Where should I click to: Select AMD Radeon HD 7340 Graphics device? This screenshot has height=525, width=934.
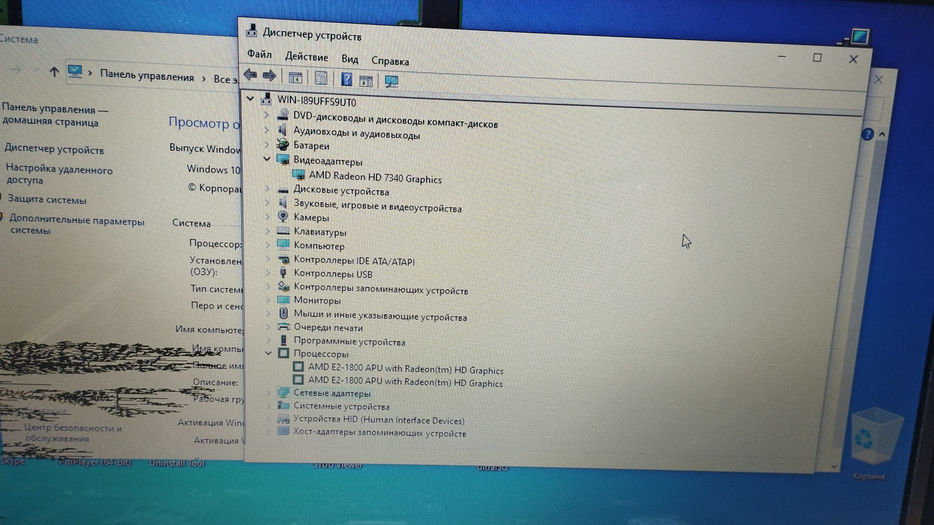click(375, 177)
